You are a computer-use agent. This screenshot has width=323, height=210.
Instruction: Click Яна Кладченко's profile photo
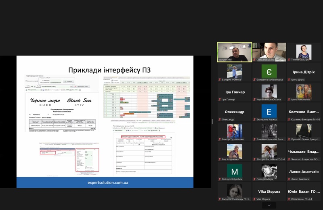coord(235,151)
